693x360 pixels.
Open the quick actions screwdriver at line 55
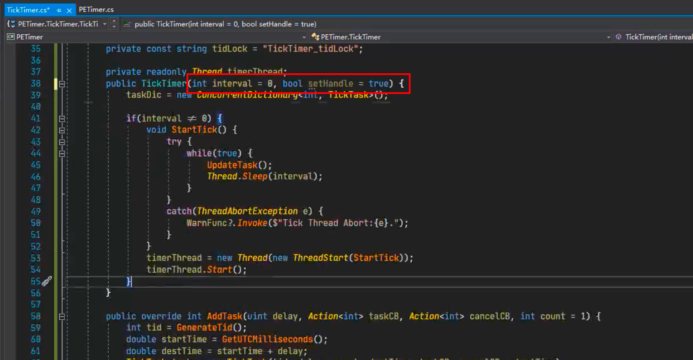[47, 281]
